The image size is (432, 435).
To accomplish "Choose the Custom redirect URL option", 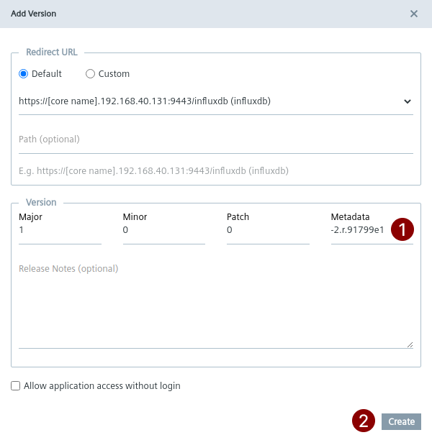I will [91, 74].
